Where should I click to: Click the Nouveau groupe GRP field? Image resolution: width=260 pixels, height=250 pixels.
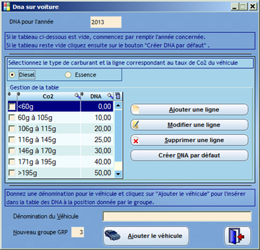tap(78, 232)
